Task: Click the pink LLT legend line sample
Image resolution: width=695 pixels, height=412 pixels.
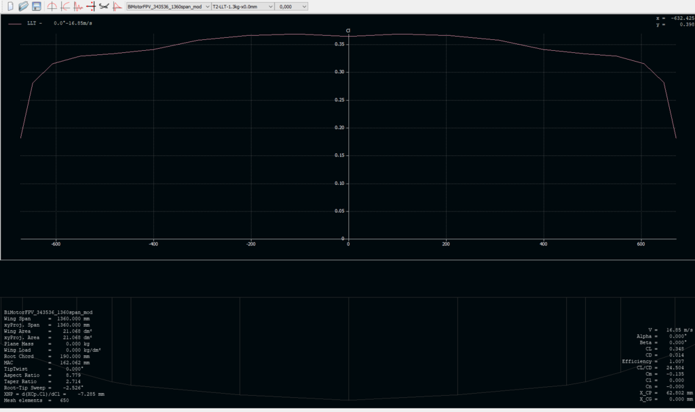Action: 16,23
